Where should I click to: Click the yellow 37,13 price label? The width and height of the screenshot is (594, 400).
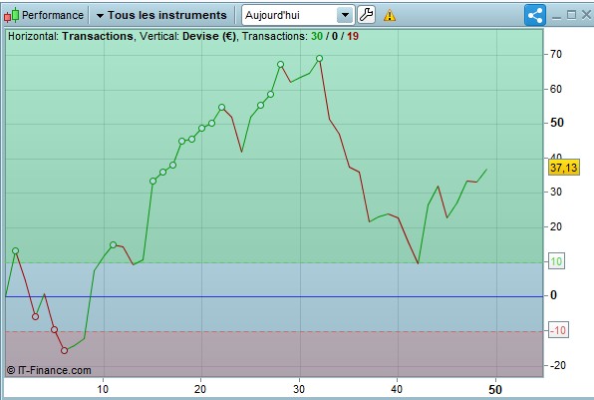coord(564,168)
